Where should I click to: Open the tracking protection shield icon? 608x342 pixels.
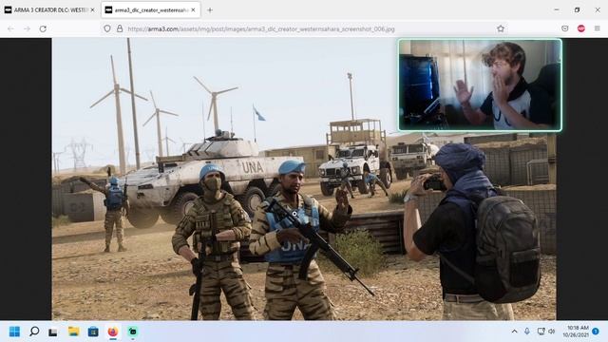tap(107, 28)
